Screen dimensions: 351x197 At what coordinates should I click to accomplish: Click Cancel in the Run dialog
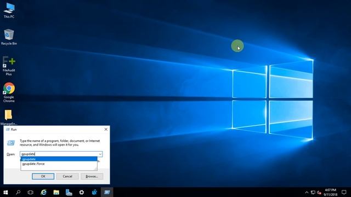click(x=67, y=176)
